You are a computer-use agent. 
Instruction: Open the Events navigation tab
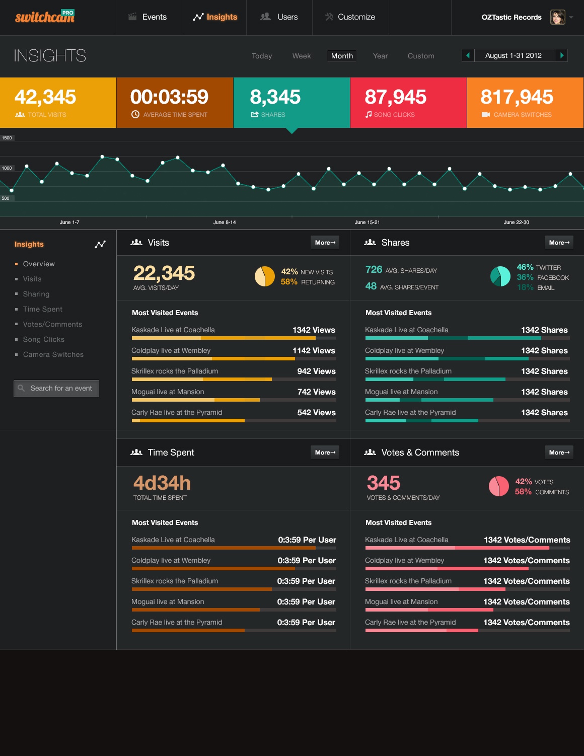tap(148, 17)
